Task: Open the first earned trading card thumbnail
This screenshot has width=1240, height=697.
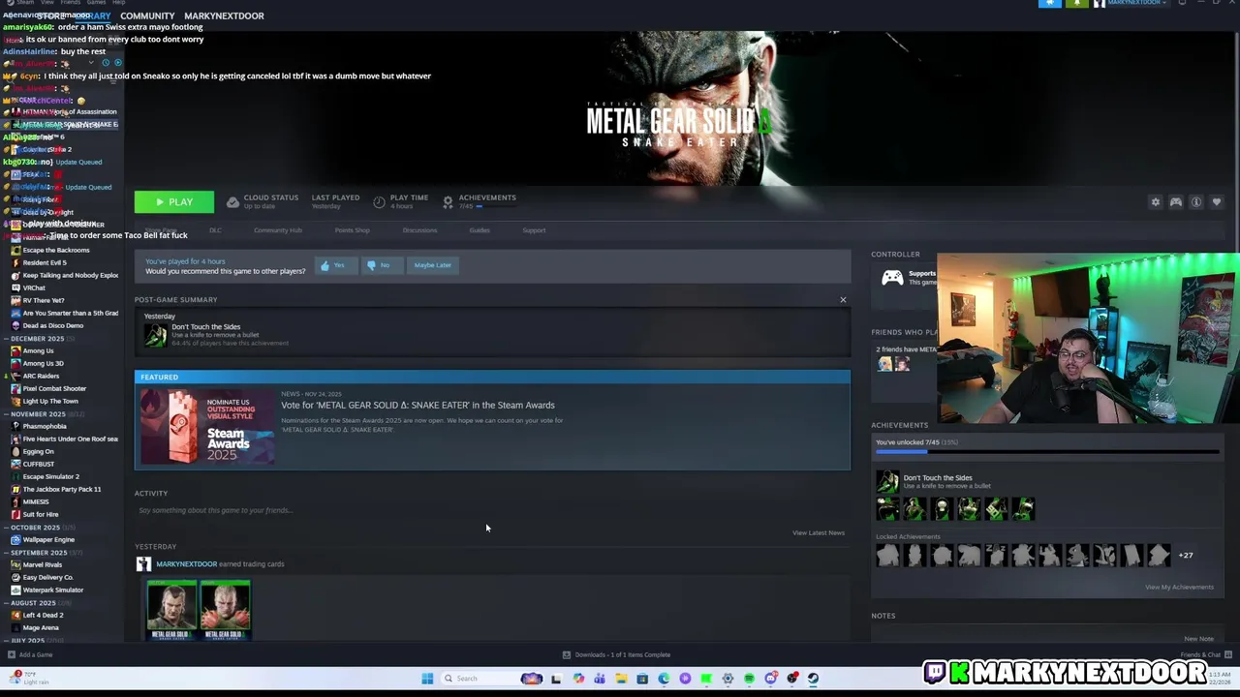Action: (171, 611)
